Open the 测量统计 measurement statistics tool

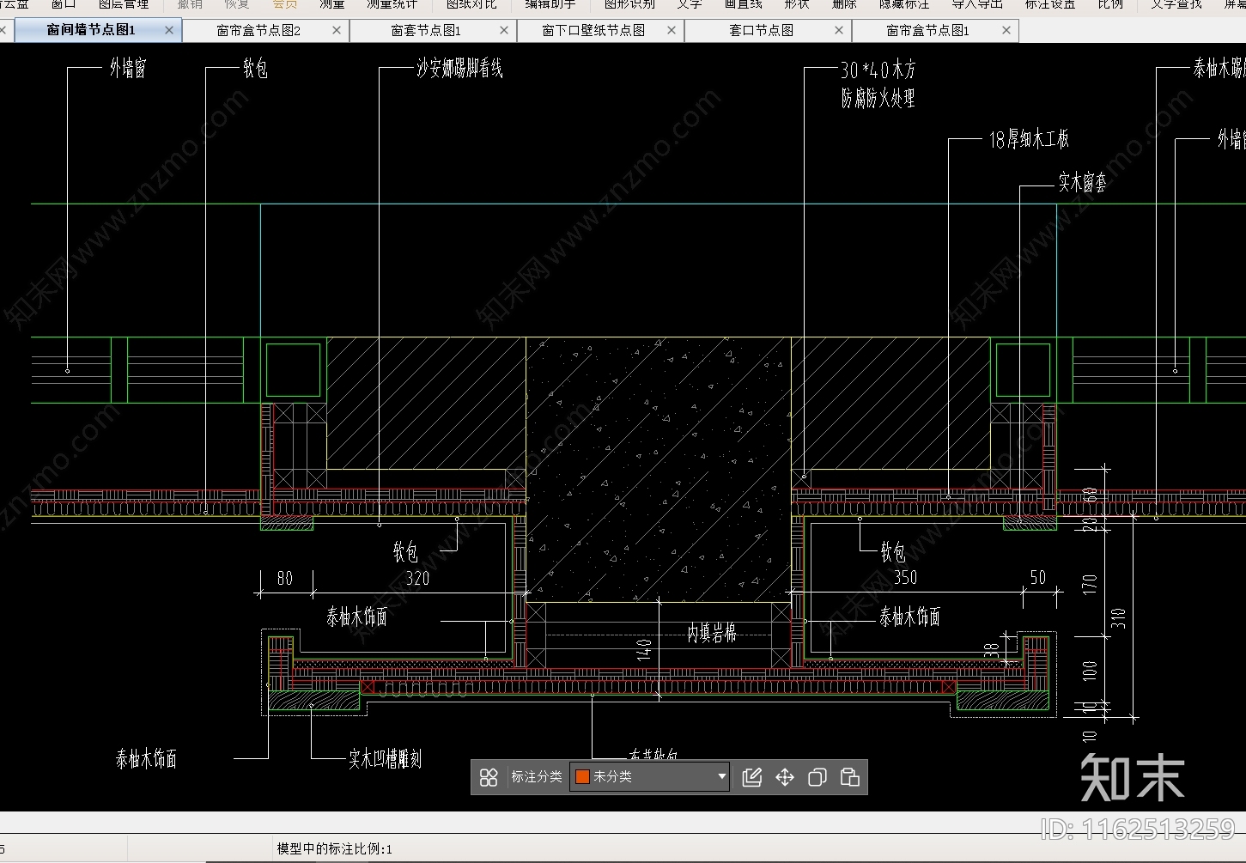pyautogui.click(x=392, y=4)
